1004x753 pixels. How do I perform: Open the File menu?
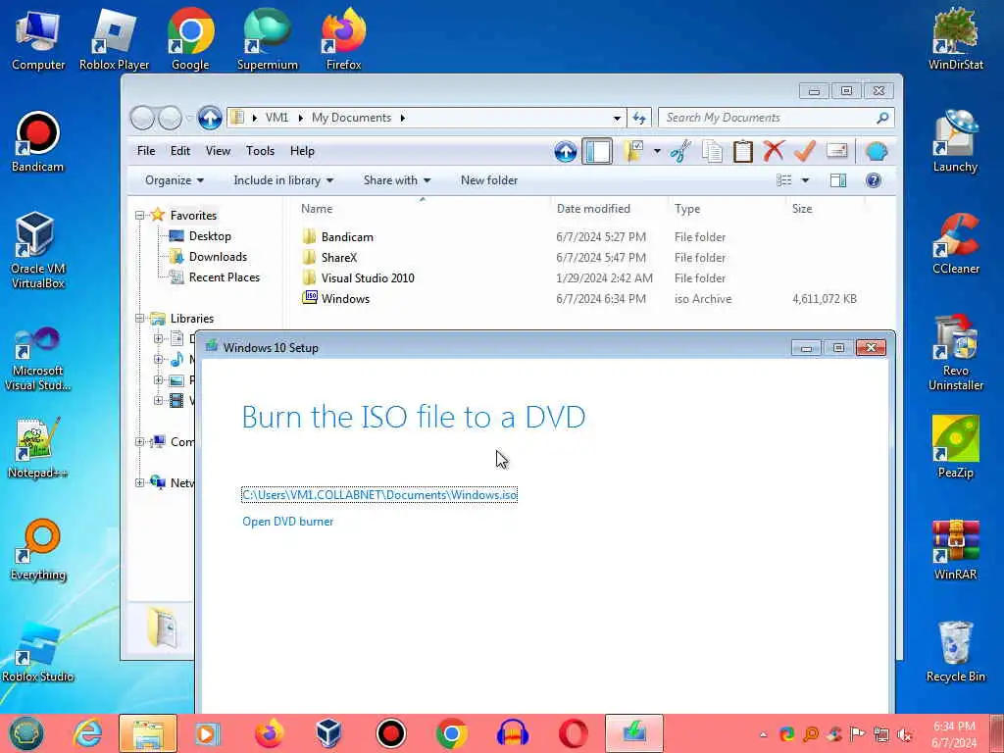point(146,151)
